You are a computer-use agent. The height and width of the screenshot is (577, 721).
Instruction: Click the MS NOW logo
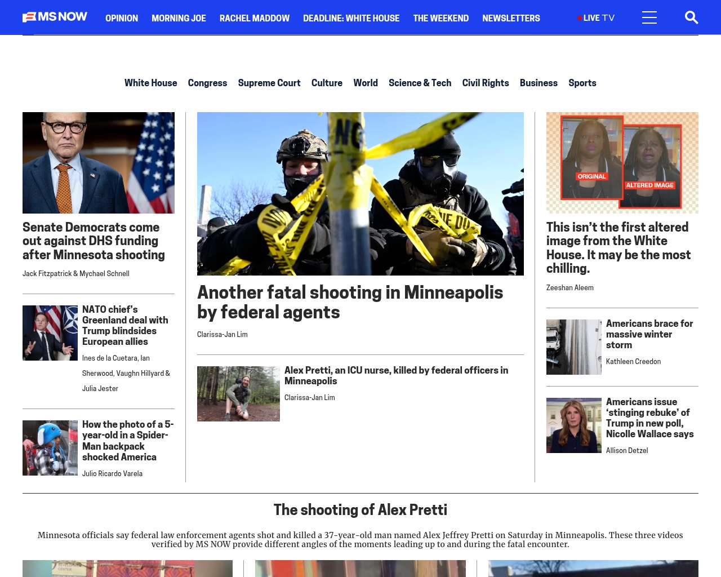click(55, 17)
